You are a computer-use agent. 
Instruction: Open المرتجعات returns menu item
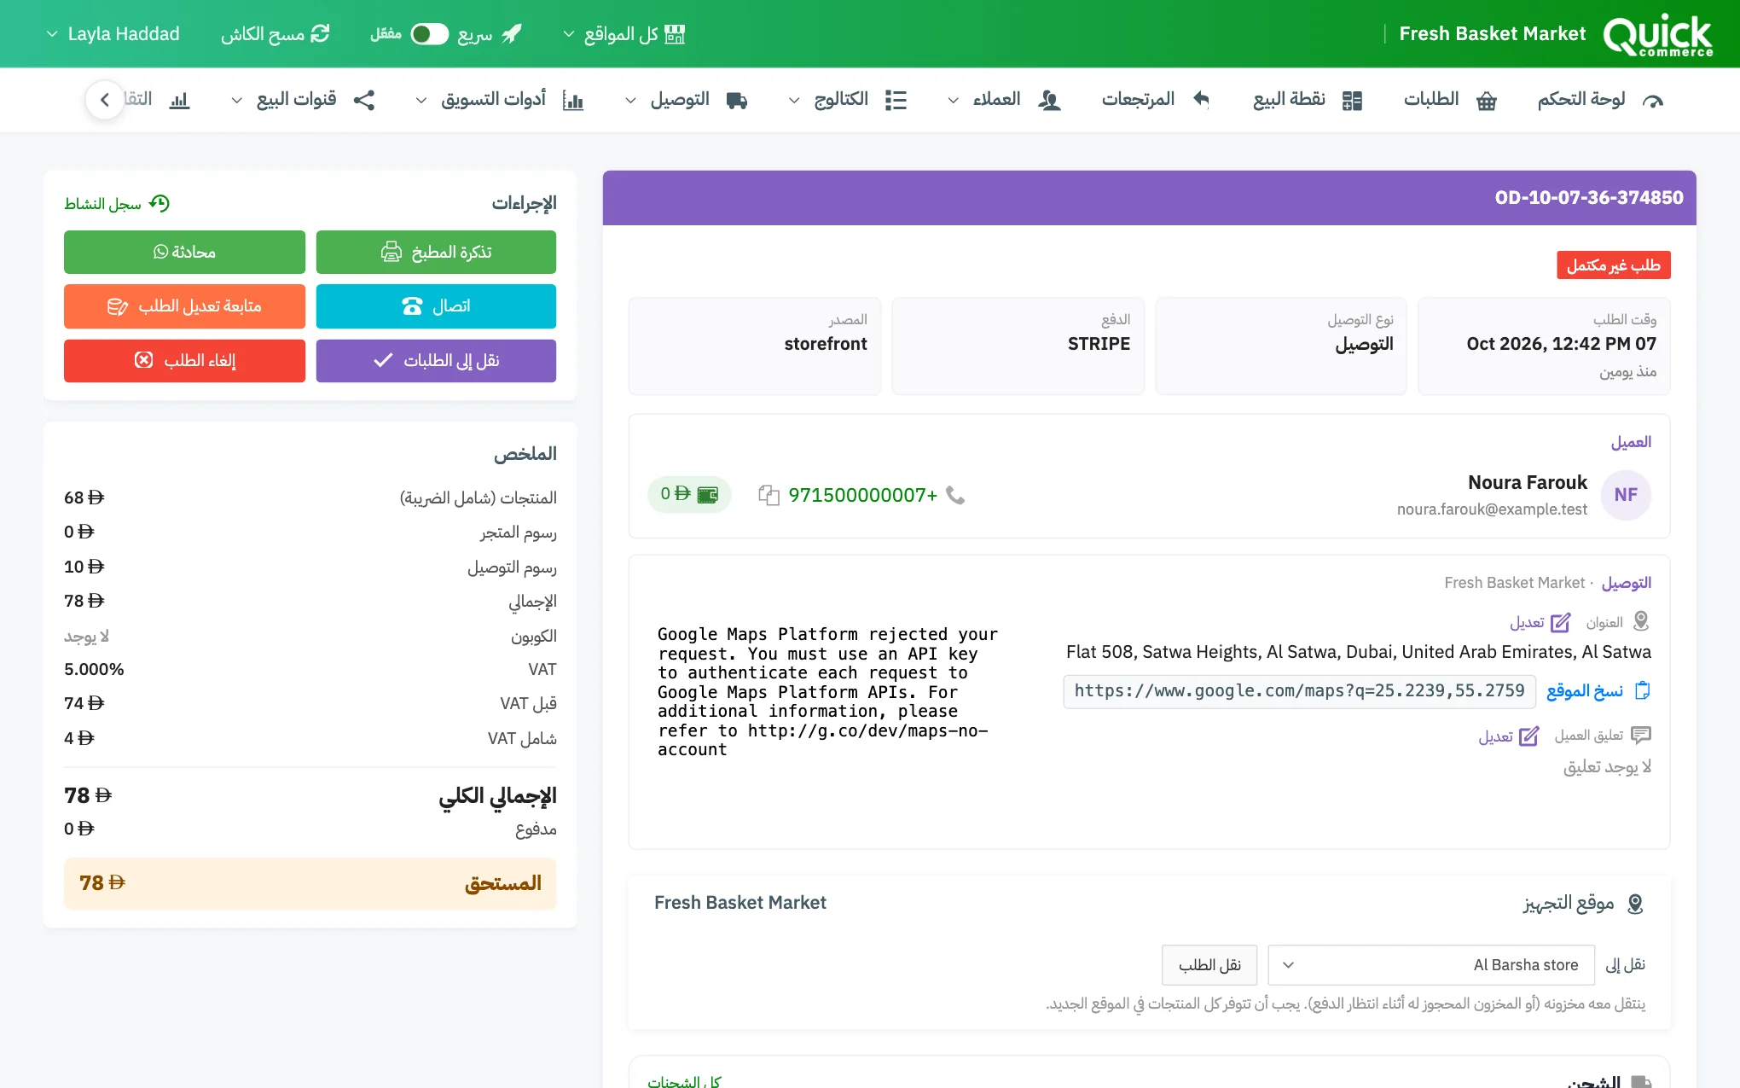[x=1156, y=100]
